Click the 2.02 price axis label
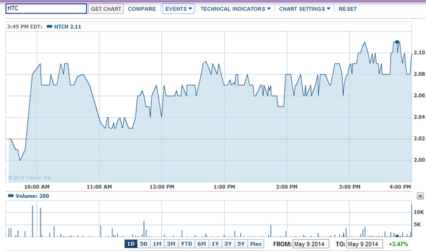 (419, 138)
